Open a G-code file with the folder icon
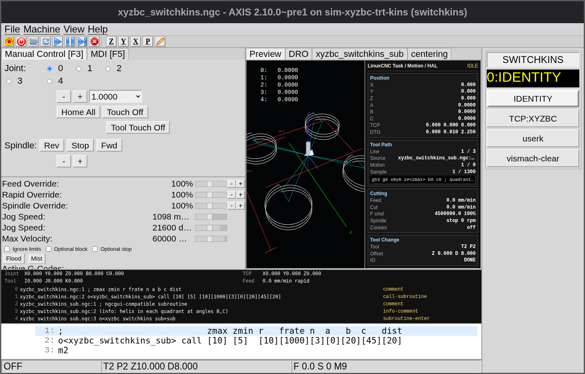The image size is (585, 374). [x=33, y=41]
